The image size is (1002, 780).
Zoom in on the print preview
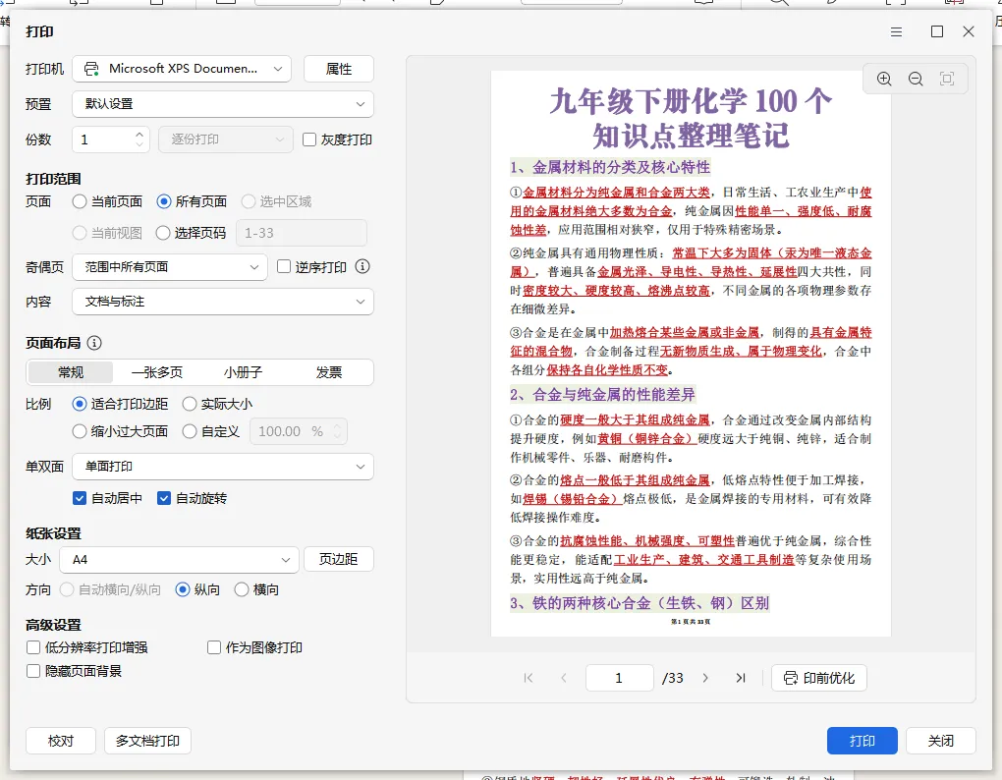pyautogui.click(x=884, y=79)
